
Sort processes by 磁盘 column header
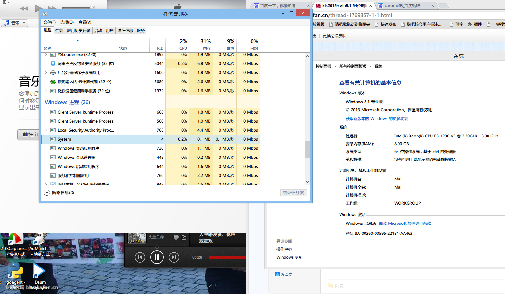click(x=225, y=45)
